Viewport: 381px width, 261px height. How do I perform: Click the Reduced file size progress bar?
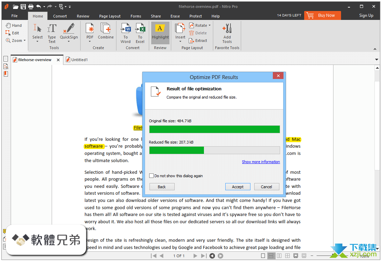pos(215,150)
